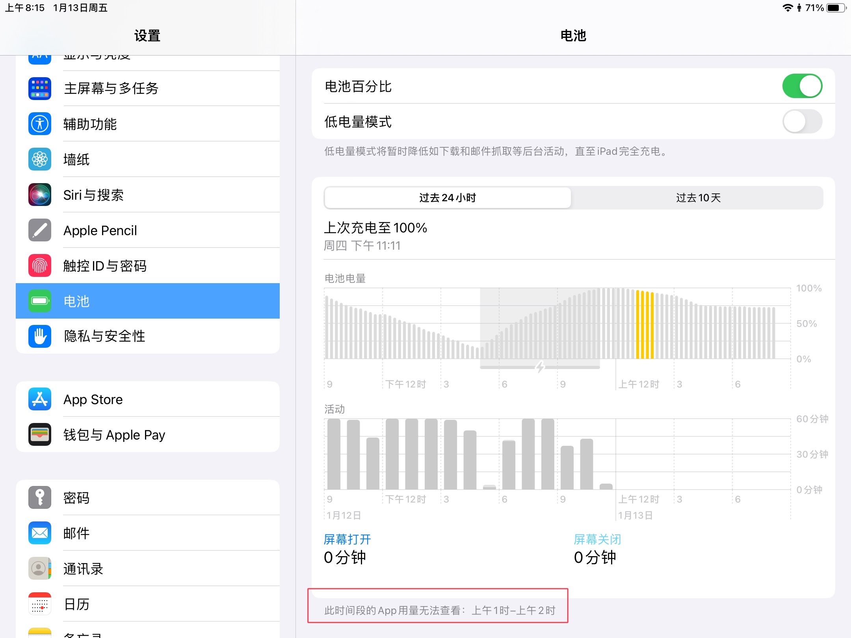This screenshot has height=638, width=851.
Task: Open Touch ID fingerprint icon
Action: [x=40, y=265]
